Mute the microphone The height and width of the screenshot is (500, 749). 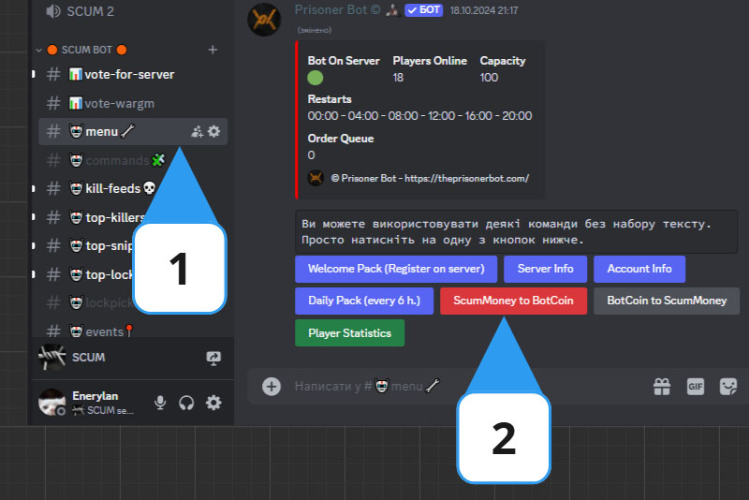pyautogui.click(x=160, y=403)
